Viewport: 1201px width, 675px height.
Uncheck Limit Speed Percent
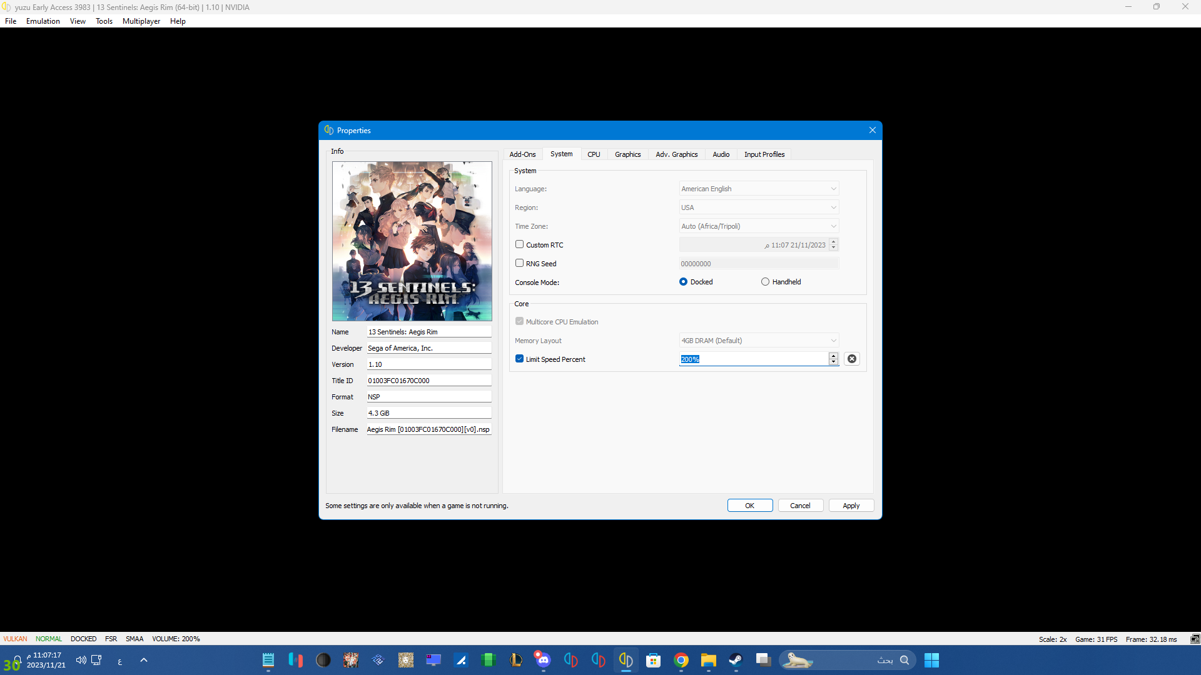(519, 359)
